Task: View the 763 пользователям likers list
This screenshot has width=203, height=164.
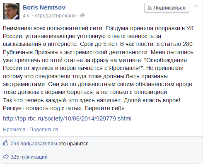Action: click(x=34, y=144)
